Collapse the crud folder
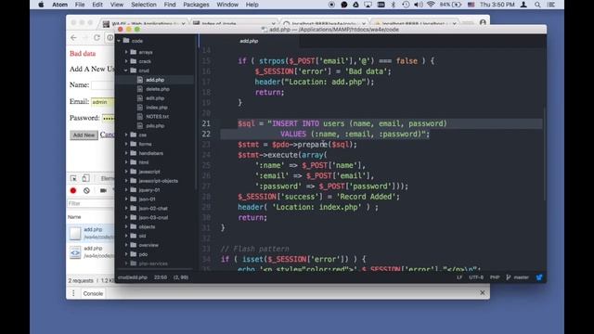594x334 pixels. click(x=126, y=71)
